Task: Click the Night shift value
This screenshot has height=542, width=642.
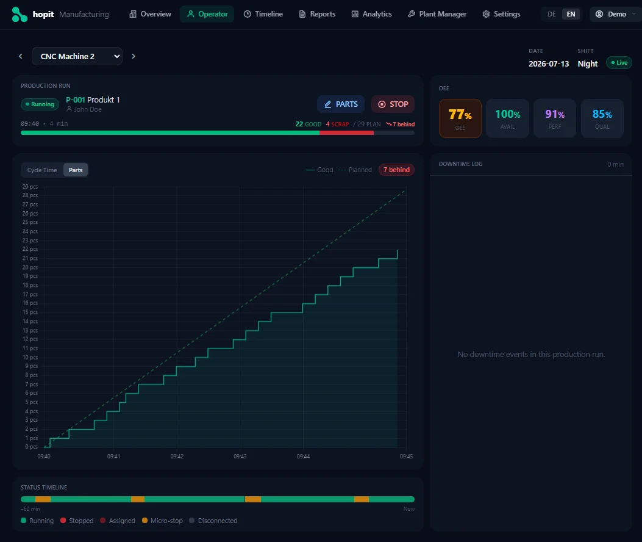Action: 588,64
